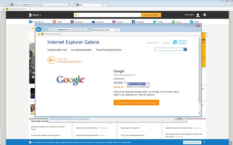233x145 pixels.
Task: Open settings gear icon on MSN header
Action: pos(205,15)
